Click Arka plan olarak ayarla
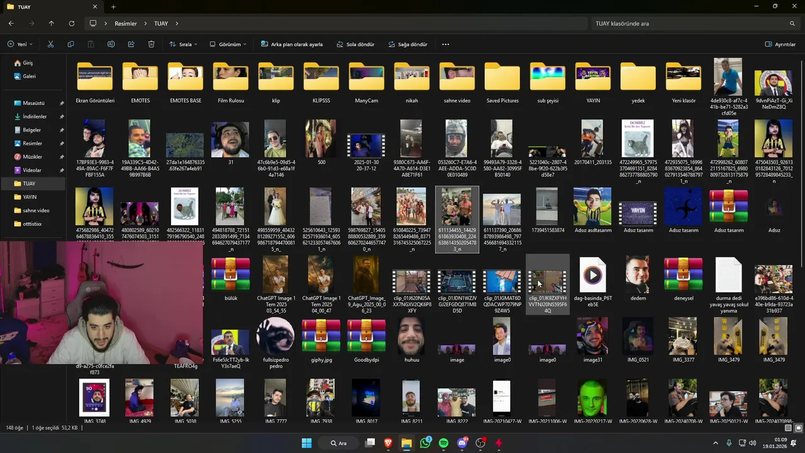This screenshot has width=805, height=453. 291,45
